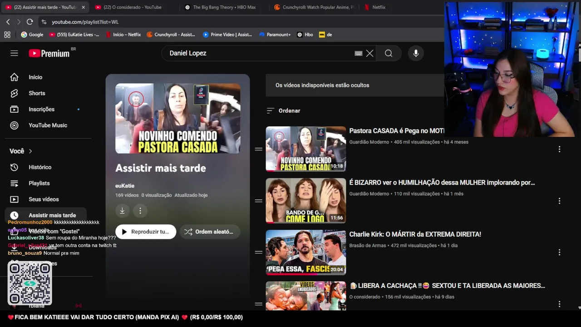Click the magnifier search button

click(x=389, y=53)
